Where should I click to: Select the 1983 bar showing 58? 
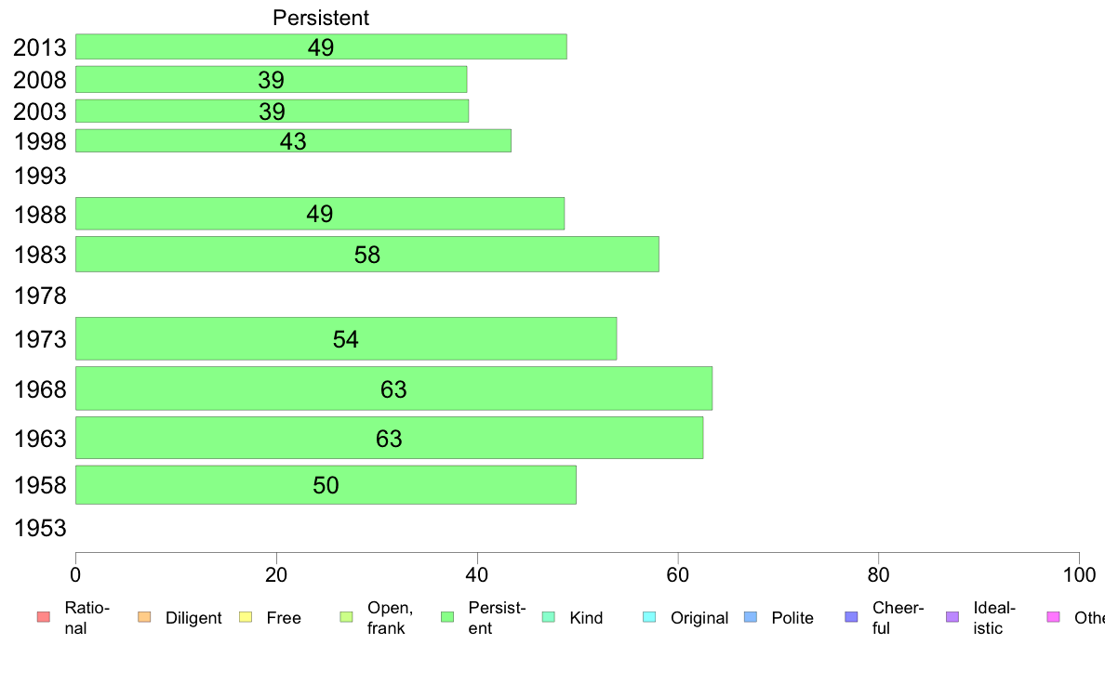(367, 255)
